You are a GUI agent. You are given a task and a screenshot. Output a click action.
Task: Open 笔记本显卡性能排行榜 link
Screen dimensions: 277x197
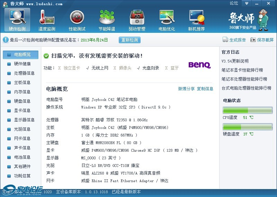pos(242,70)
